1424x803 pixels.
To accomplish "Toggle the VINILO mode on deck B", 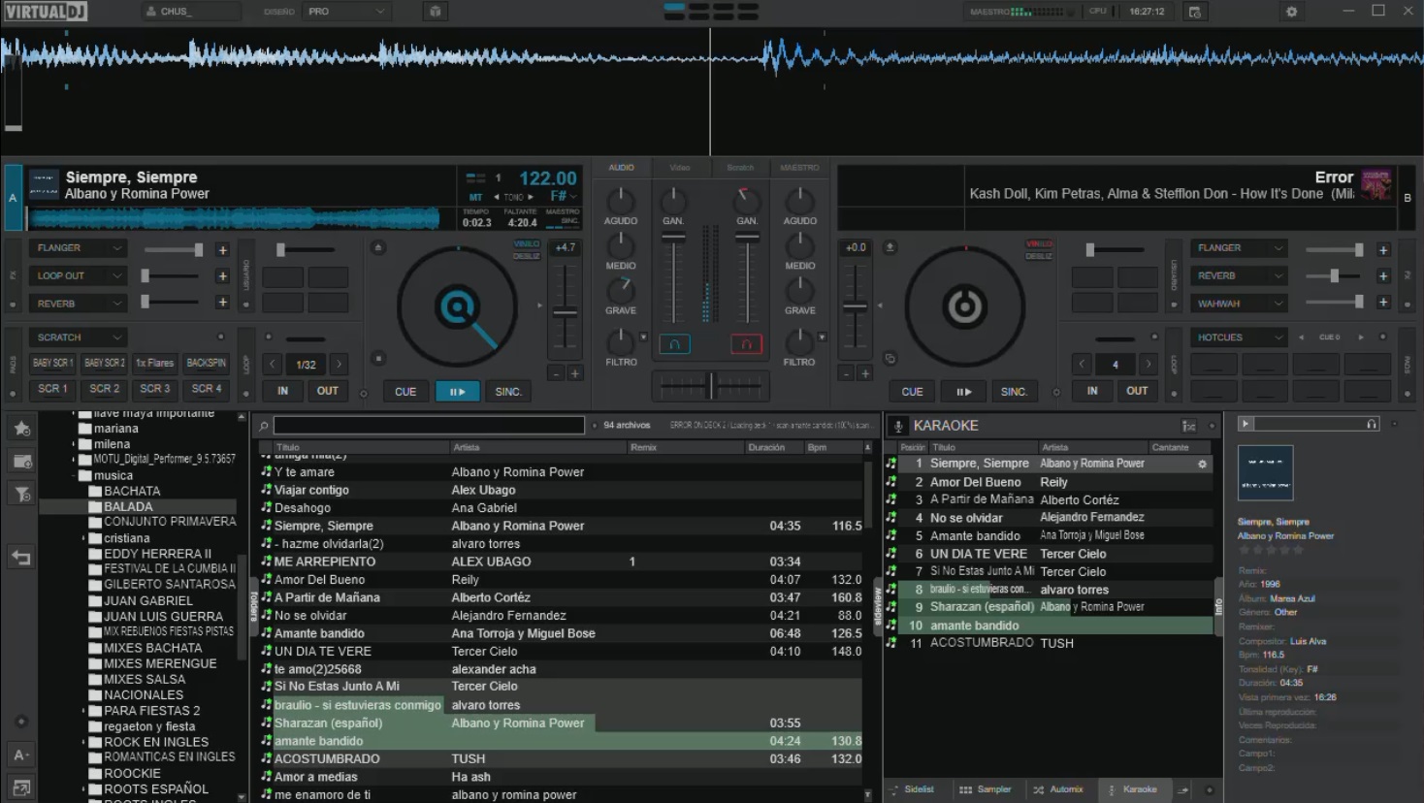I will 1039,244.
